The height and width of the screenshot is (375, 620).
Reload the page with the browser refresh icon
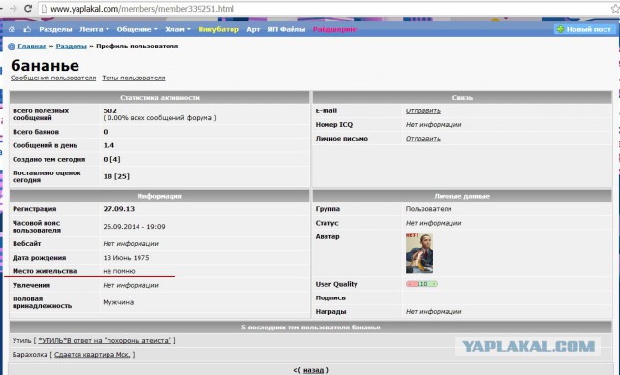[28, 9]
